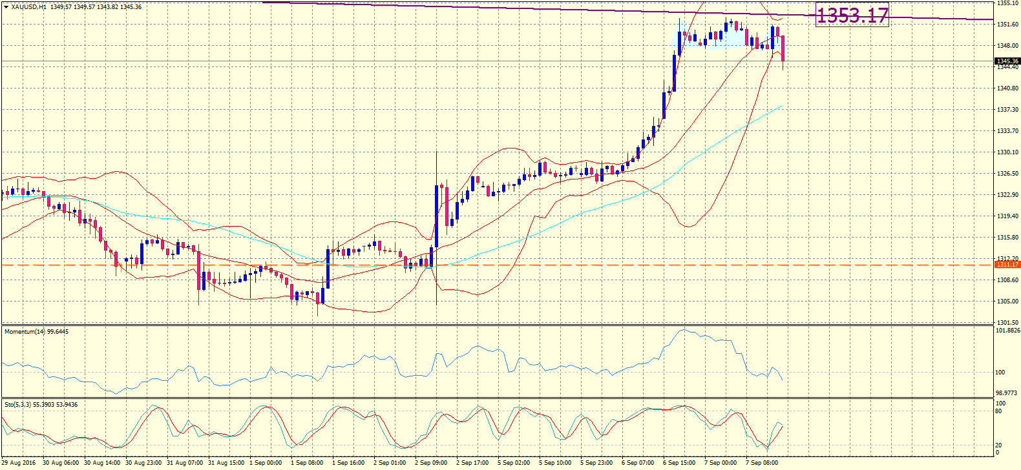Click the 6 Sep 15:00 time axis label
The width and height of the screenshot is (1021, 470).
coord(679,463)
